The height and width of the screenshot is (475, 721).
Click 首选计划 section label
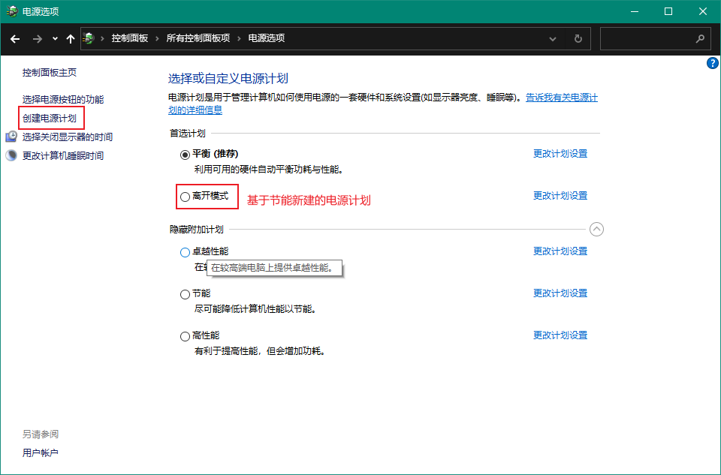pyautogui.click(x=188, y=134)
